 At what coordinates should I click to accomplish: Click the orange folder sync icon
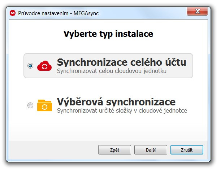tap(44, 105)
